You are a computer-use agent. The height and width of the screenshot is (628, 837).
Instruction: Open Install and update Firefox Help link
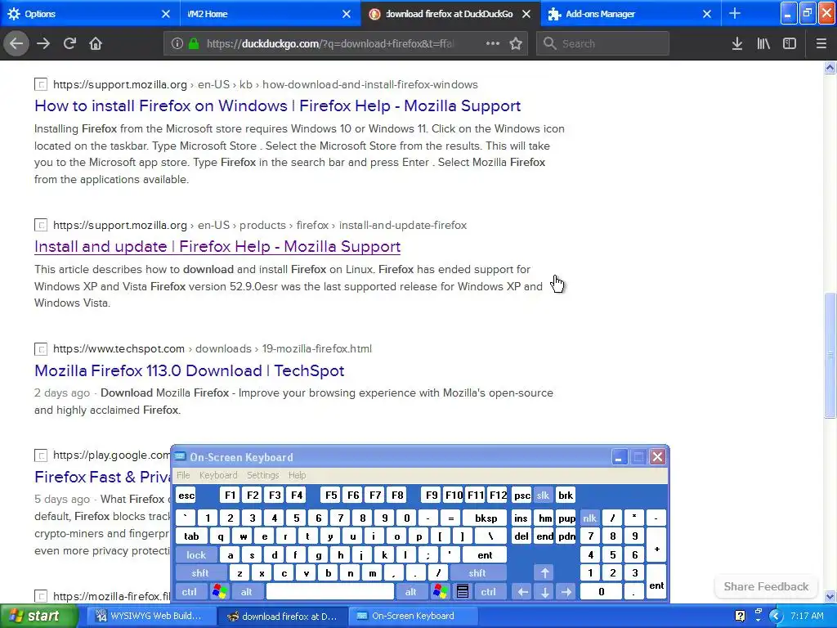(x=217, y=246)
